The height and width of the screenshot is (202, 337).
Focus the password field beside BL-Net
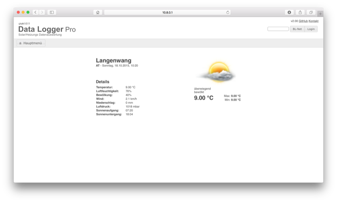coord(278,29)
